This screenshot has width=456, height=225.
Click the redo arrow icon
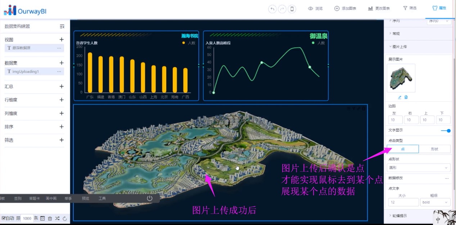click(x=282, y=9)
